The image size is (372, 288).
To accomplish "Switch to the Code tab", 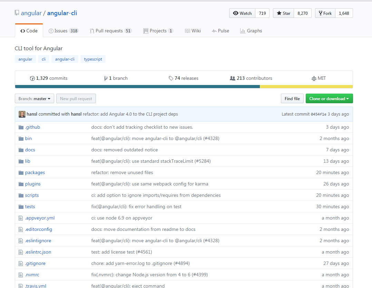I will [29, 31].
